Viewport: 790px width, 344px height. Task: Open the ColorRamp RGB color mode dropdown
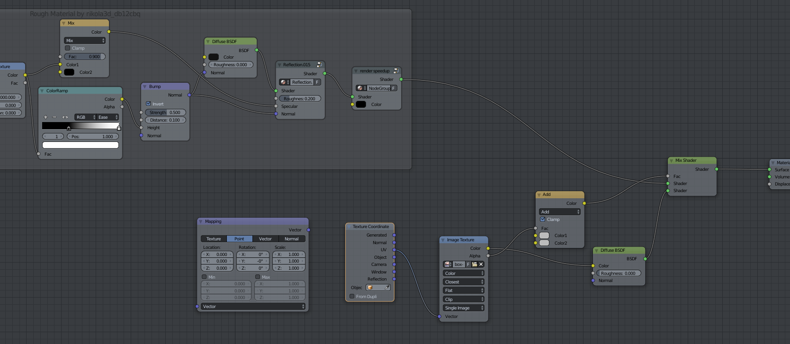pyautogui.click(x=85, y=117)
